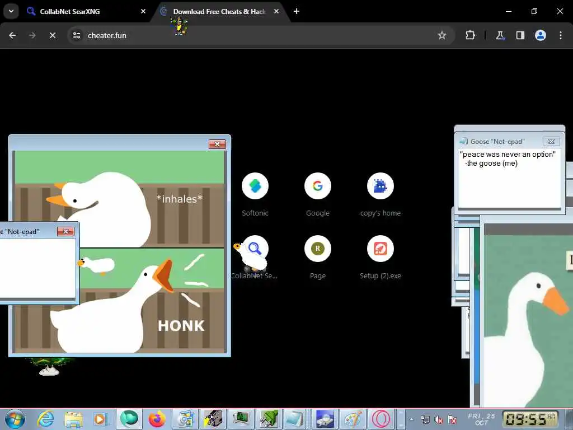The width and height of the screenshot is (573, 430).
Task: Open the Extensions puzzle menu
Action: (x=470, y=35)
